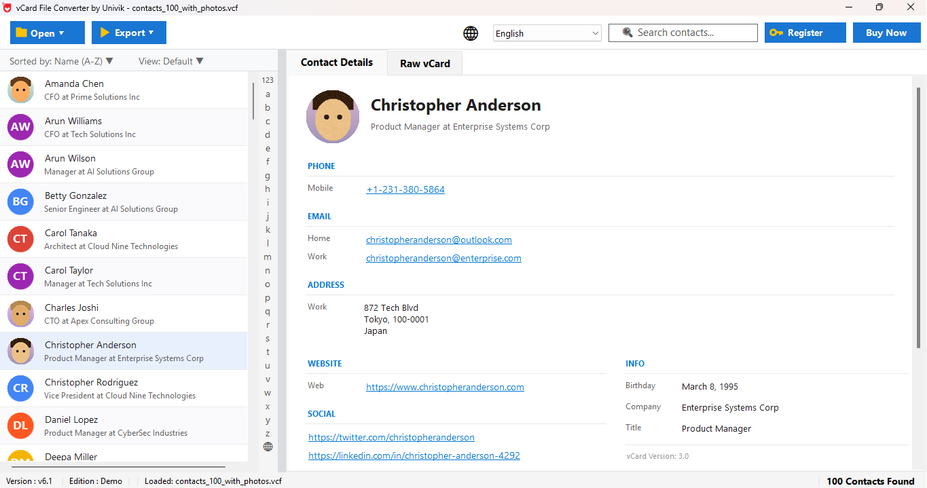Click Christopher Anderson's large profile photo
This screenshot has height=488, width=927.
(x=332, y=116)
